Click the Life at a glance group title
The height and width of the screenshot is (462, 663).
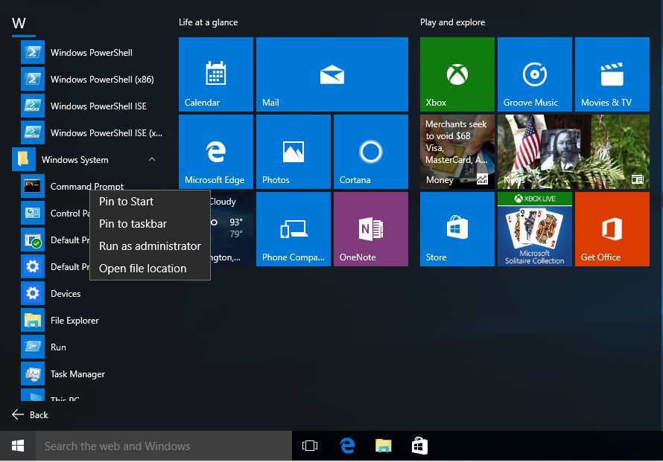208,22
